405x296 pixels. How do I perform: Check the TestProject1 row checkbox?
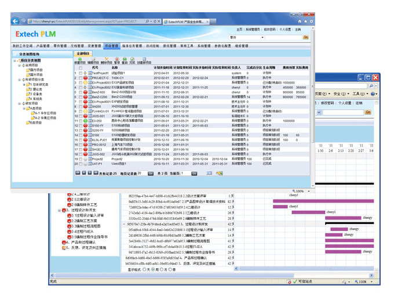click(81, 73)
